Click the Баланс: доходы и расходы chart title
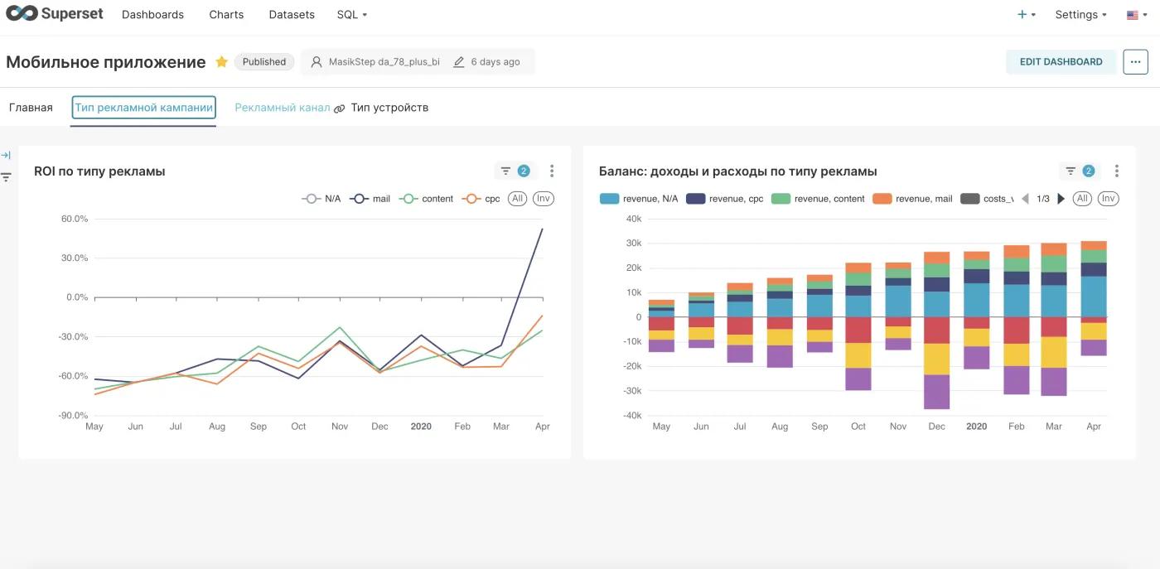1160x569 pixels. [738, 171]
